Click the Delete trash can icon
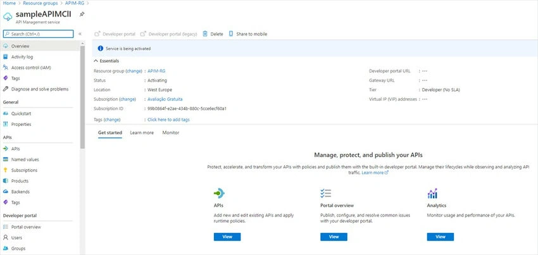The height and width of the screenshot is (255, 538). (205, 34)
